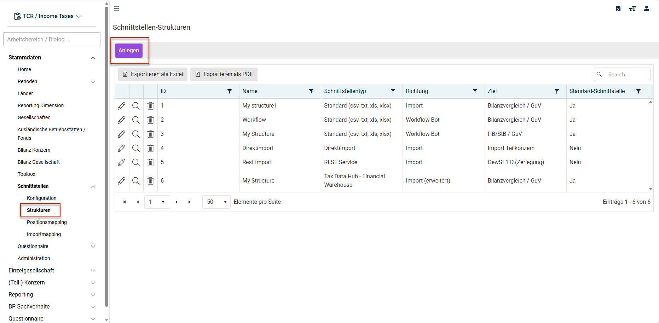Collapse the Stammdaten section

point(93,58)
